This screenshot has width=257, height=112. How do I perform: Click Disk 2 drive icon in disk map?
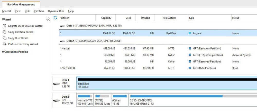click(57, 100)
